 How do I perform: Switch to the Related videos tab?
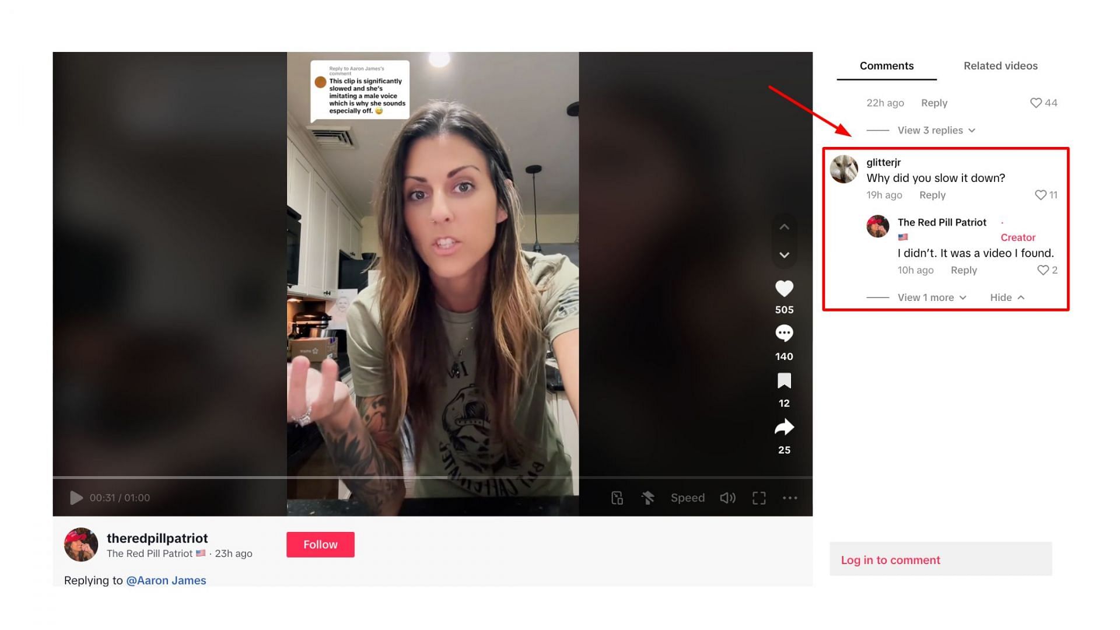coord(1000,65)
